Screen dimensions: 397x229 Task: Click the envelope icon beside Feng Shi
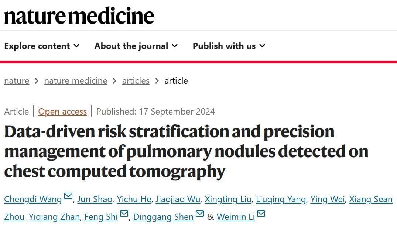click(124, 214)
